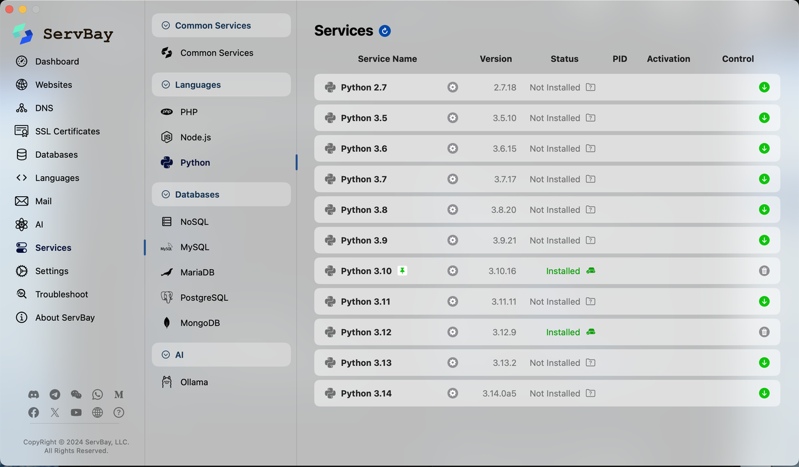
Task: Collapse the Databases section header
Action: (x=221, y=195)
